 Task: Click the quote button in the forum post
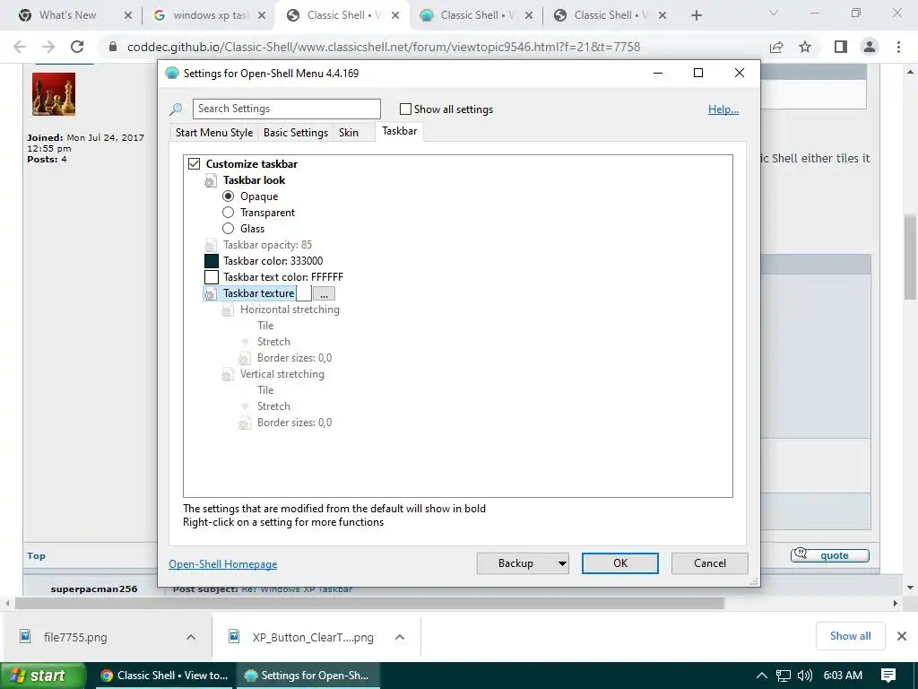[829, 555]
